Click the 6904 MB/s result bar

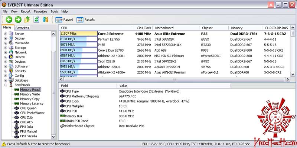[x=79, y=50]
